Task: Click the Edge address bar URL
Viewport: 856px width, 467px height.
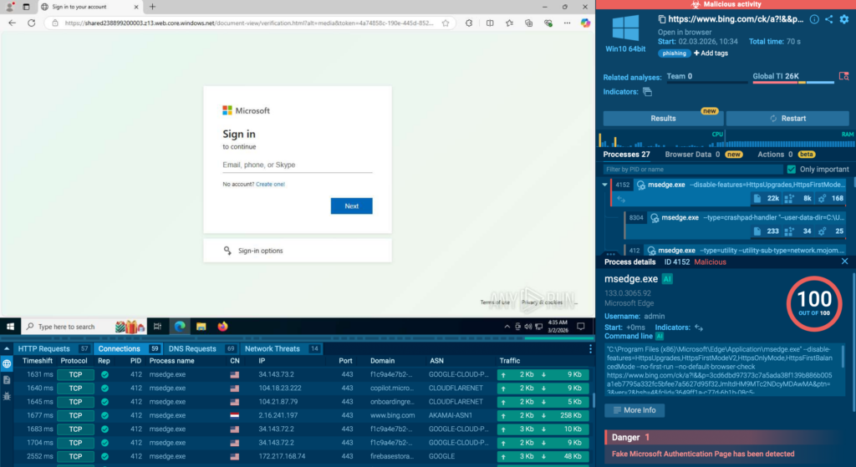Action: (x=249, y=23)
